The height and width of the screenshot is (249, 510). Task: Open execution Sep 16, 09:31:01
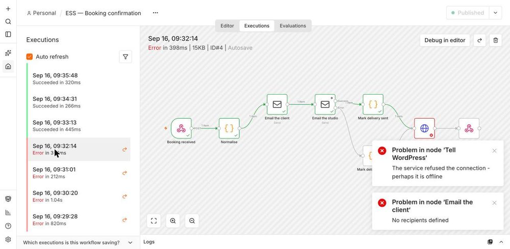click(x=79, y=173)
